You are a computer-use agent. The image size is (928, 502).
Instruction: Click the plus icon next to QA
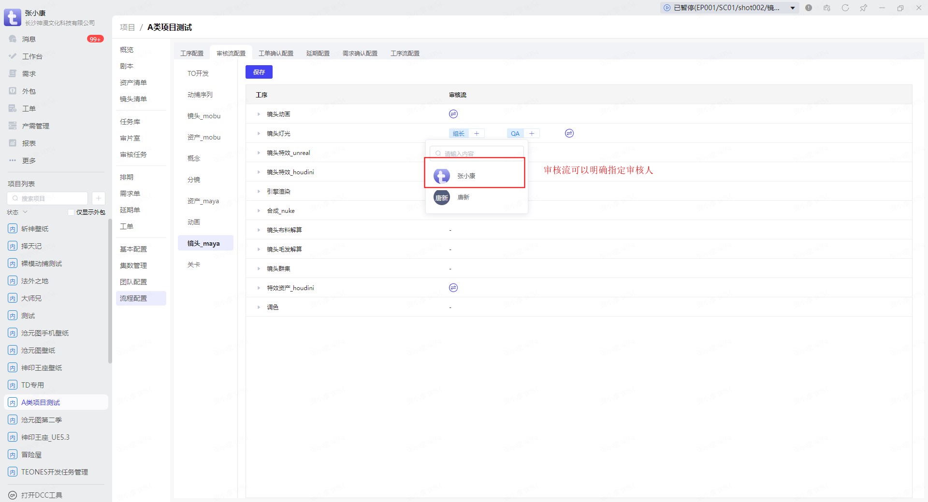[x=532, y=134]
